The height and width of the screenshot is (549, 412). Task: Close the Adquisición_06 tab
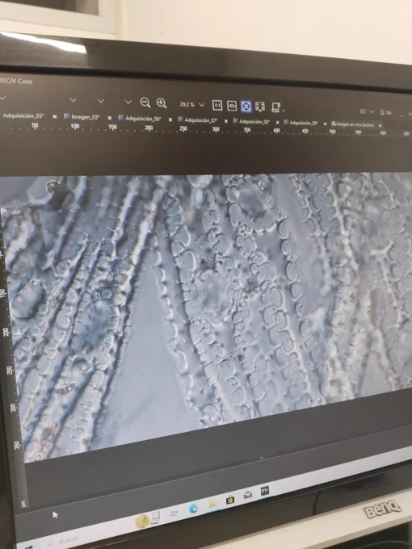point(170,119)
